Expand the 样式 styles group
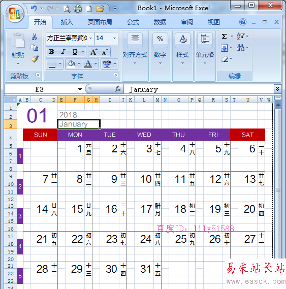Viewport: 286px width, 289px height. (182, 56)
